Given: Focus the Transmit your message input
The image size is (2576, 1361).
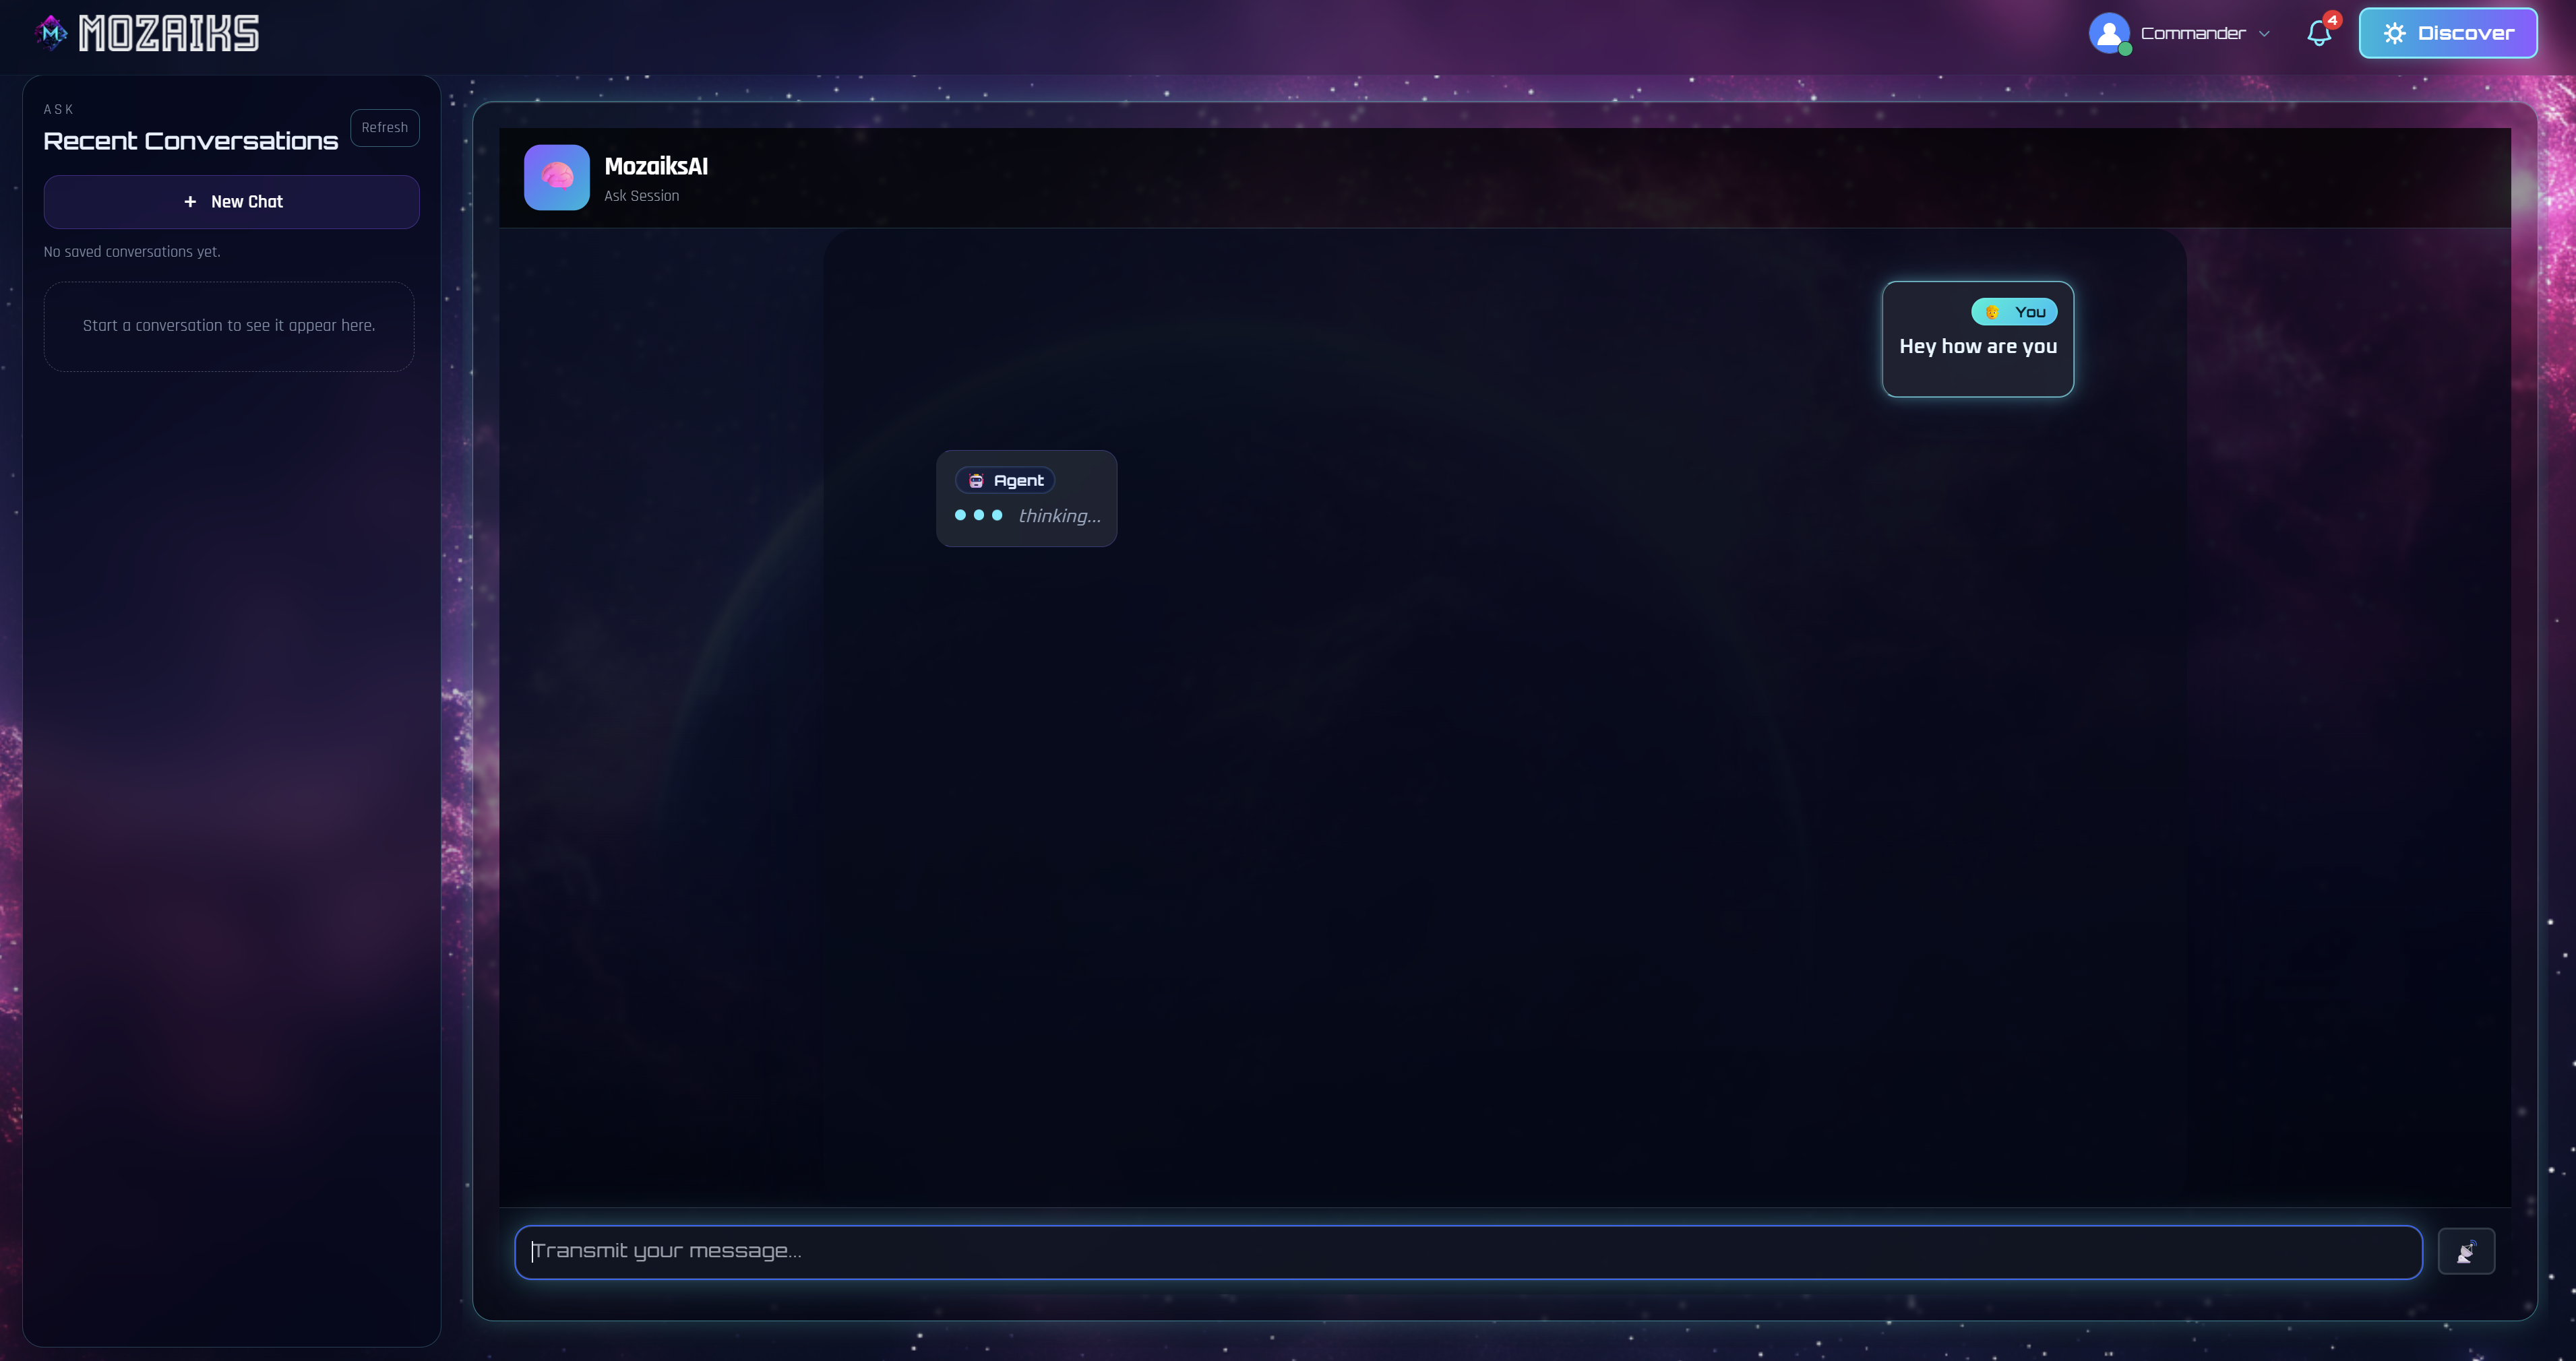Looking at the screenshot, I should (1468, 1252).
